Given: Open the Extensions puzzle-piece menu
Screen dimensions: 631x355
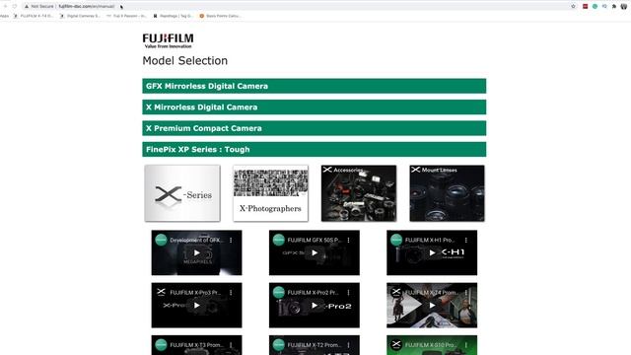Looking at the screenshot, I should tap(614, 6).
